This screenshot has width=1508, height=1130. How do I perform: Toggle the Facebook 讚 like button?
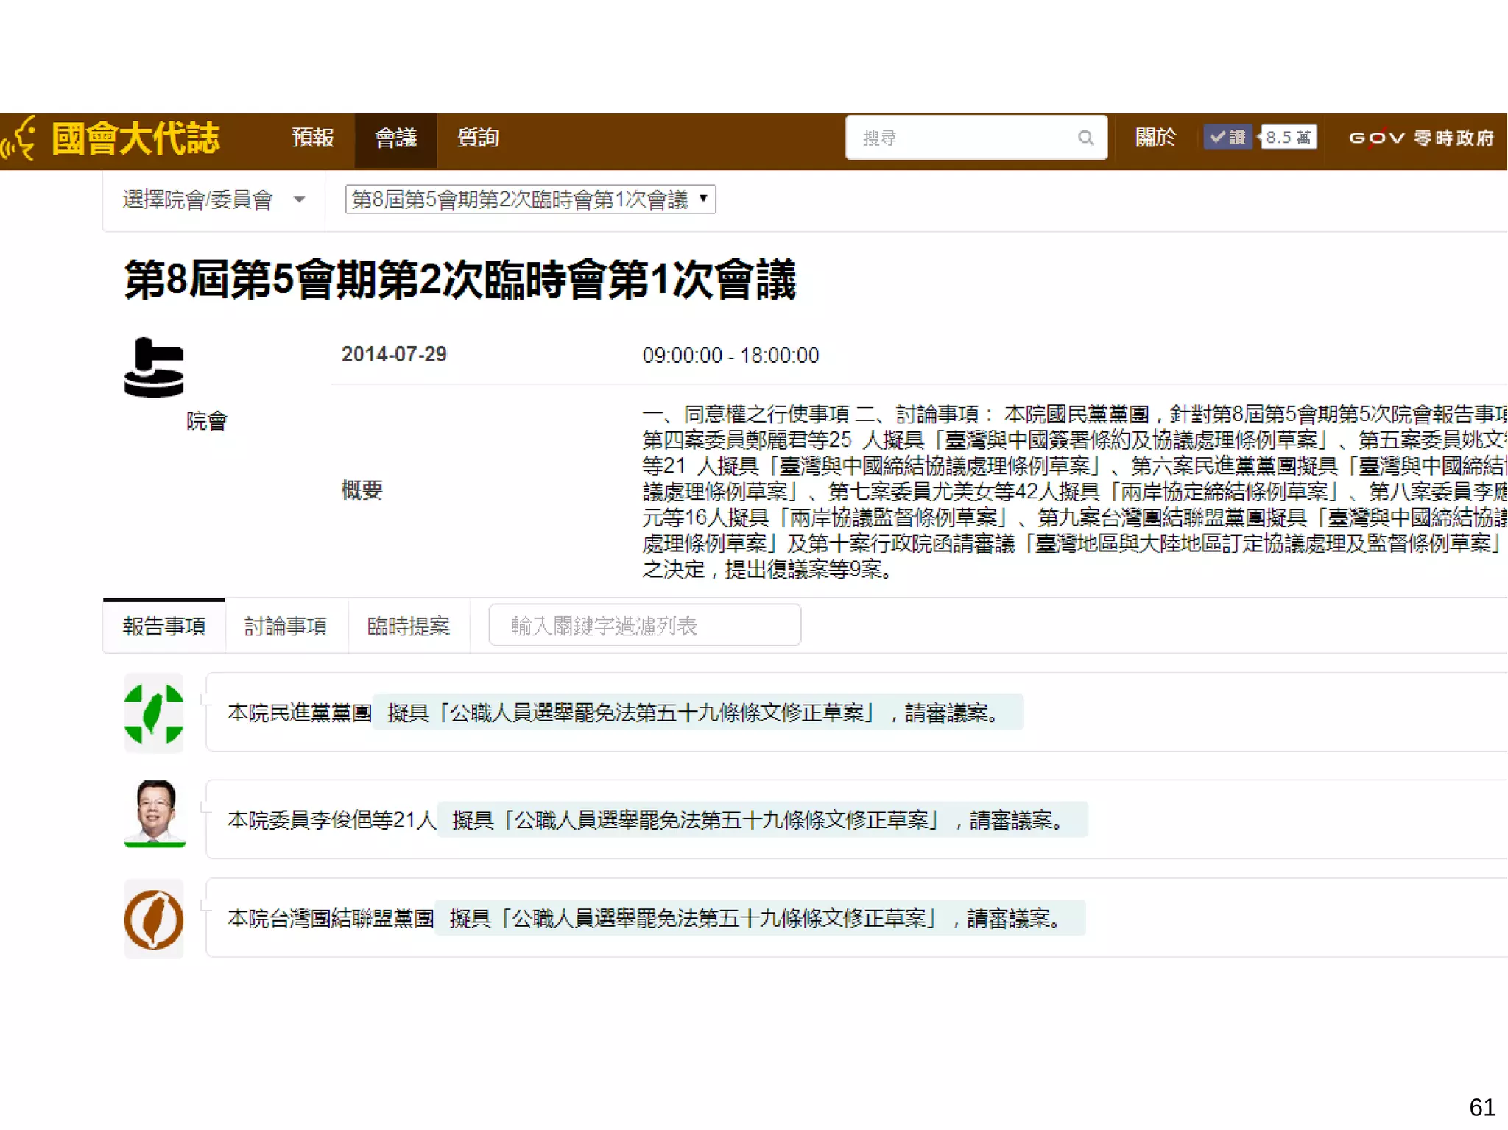point(1227,138)
